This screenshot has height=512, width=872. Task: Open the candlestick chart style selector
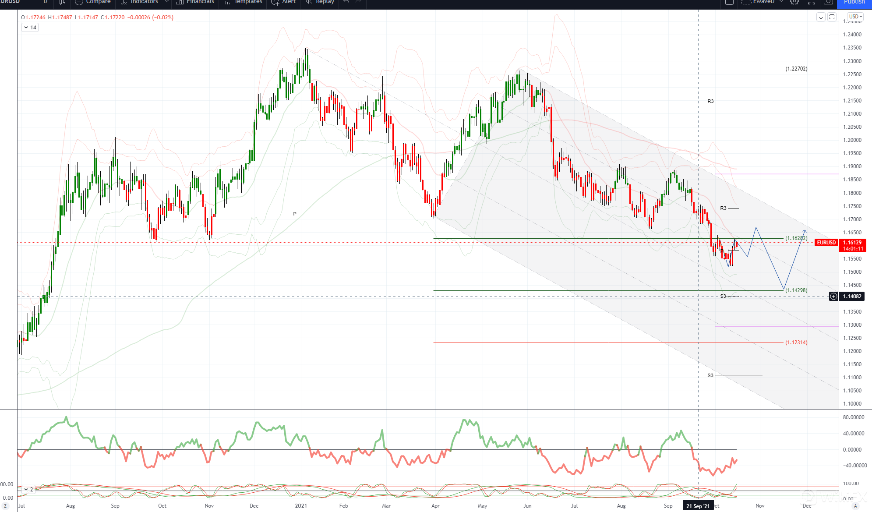[x=62, y=2]
